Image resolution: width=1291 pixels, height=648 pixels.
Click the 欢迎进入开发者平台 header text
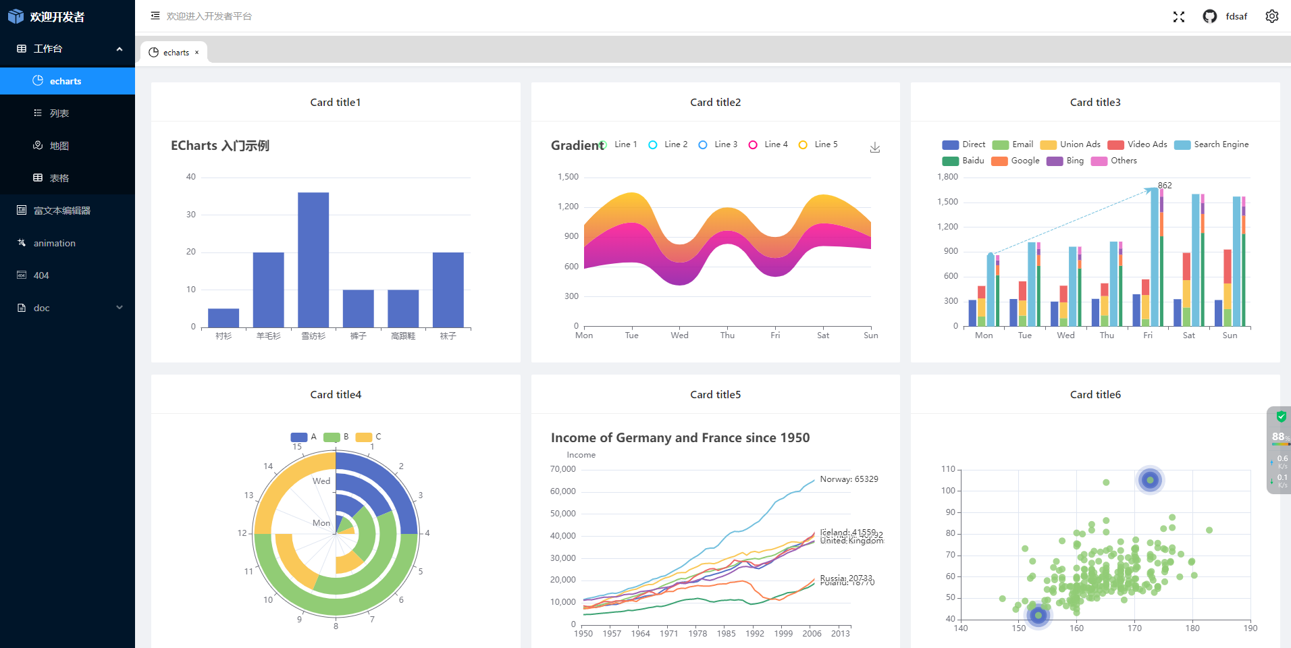[209, 16]
